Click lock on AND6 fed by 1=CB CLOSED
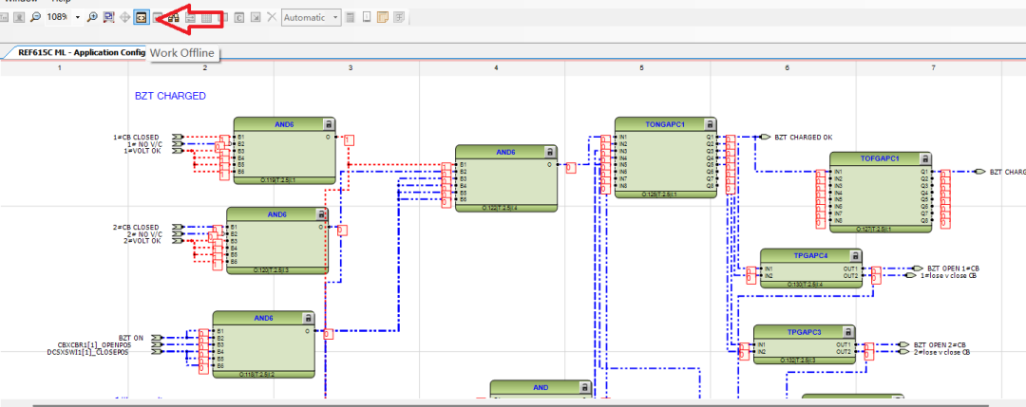This screenshot has height=407, width=1026. click(328, 124)
